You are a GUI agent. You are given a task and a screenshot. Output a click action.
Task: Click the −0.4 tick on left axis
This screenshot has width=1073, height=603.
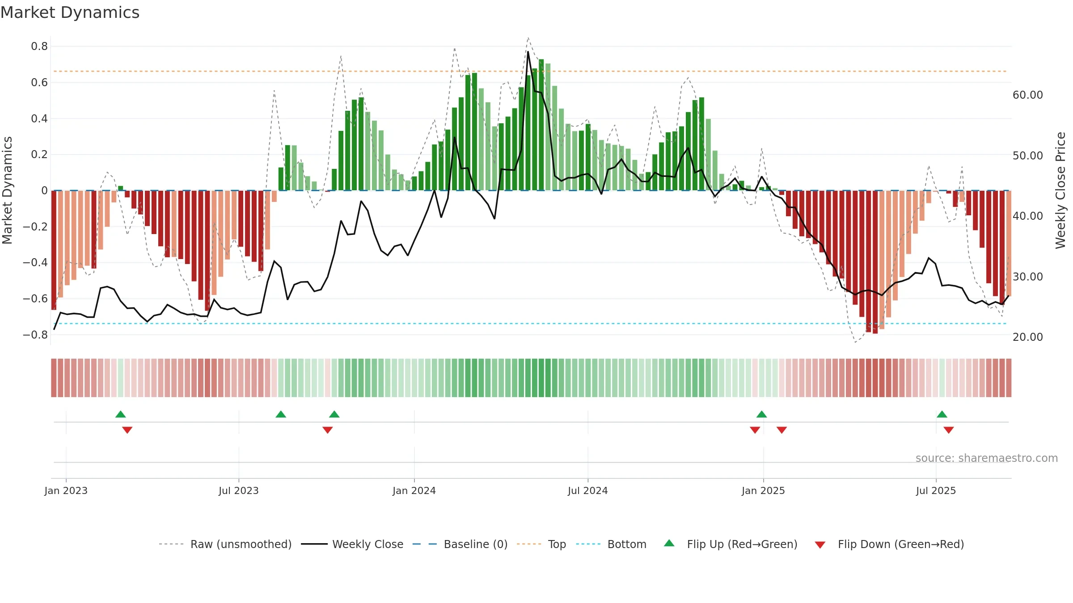35,262
